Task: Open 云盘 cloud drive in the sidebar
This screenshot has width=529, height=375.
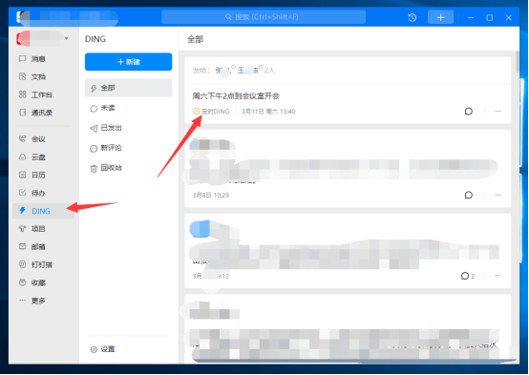Action: click(x=32, y=157)
